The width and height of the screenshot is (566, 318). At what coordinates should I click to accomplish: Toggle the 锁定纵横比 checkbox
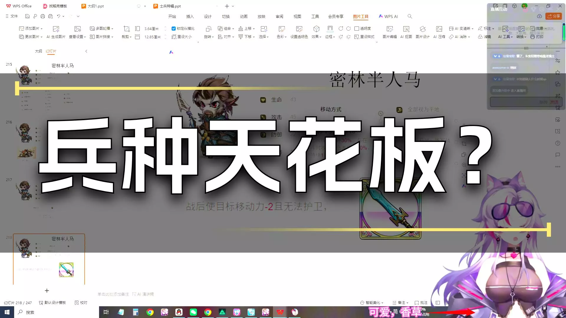tap(174, 29)
